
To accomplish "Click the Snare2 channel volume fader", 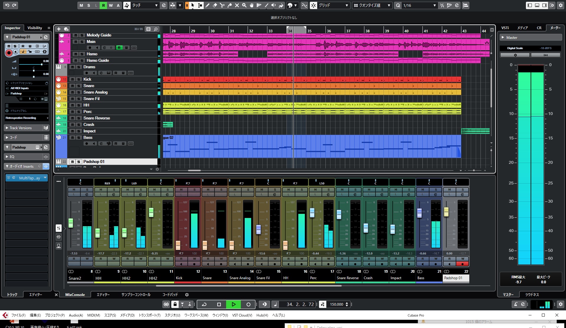I will [71, 223].
